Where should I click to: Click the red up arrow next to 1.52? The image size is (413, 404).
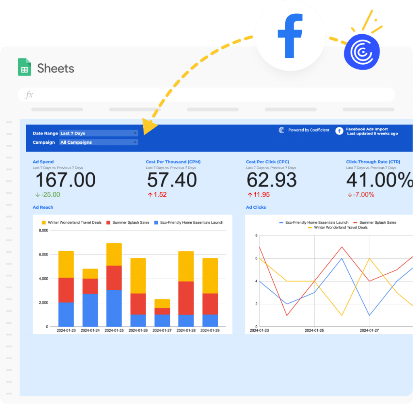[150, 195]
